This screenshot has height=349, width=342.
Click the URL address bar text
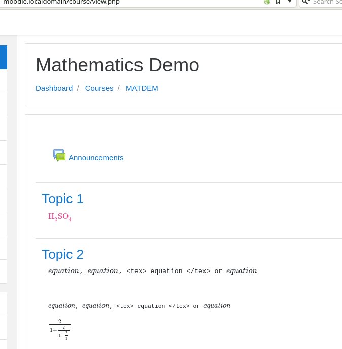(x=61, y=2)
